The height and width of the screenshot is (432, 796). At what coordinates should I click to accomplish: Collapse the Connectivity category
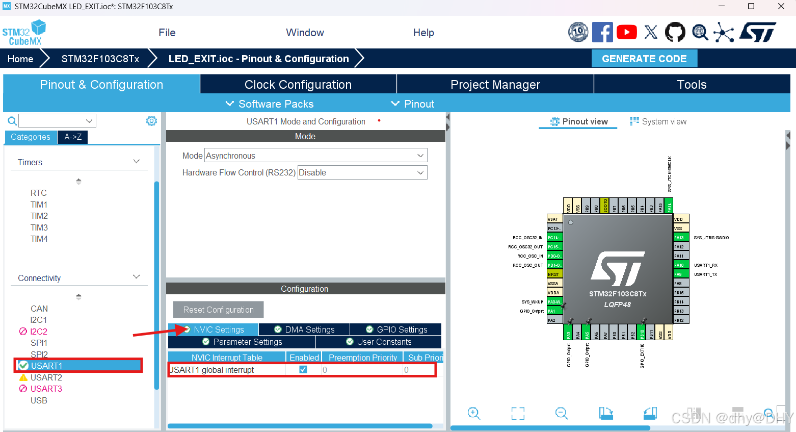[136, 277]
